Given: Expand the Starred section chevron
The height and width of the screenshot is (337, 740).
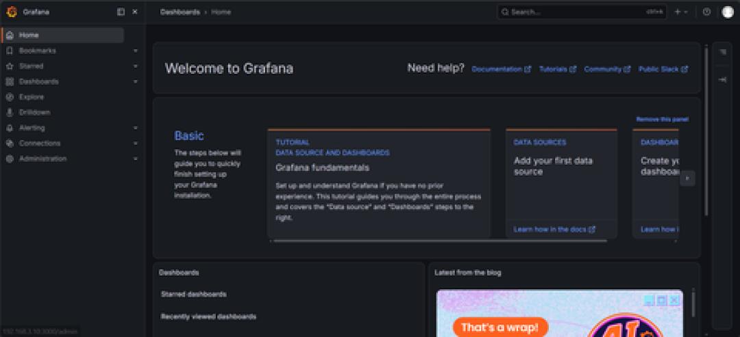Looking at the screenshot, I should point(136,66).
